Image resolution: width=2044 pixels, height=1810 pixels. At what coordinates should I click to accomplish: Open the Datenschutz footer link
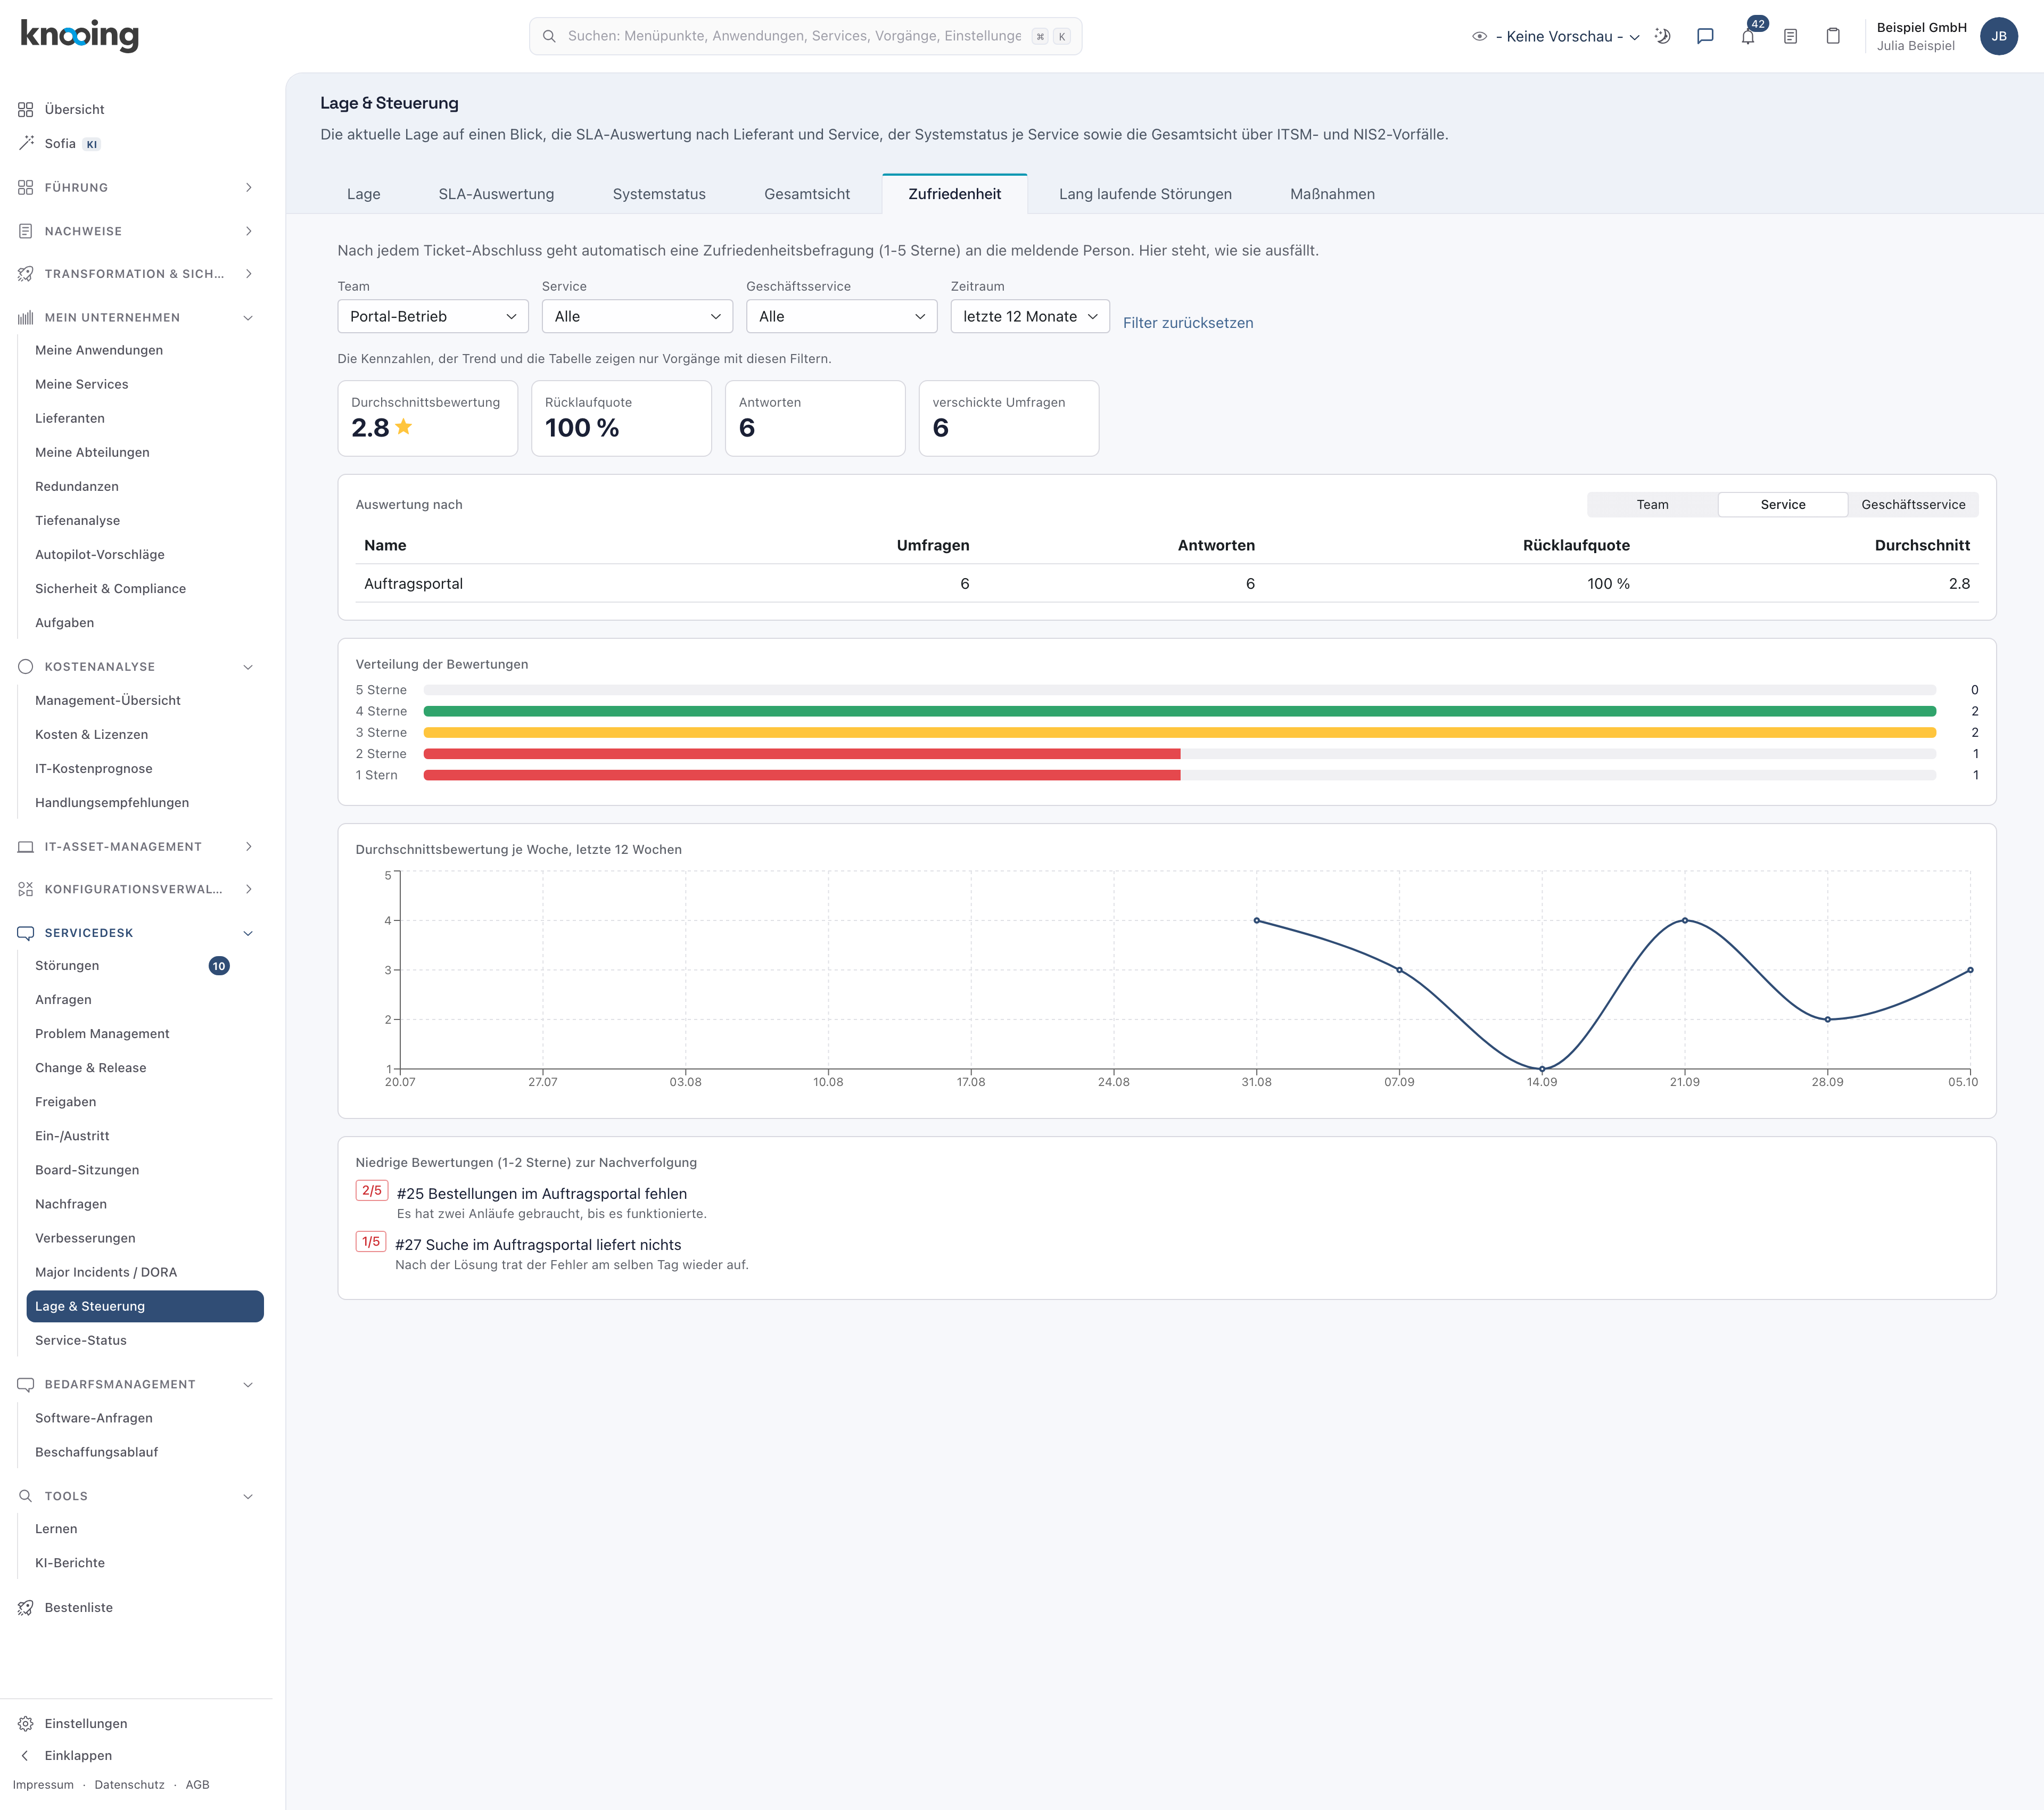click(x=129, y=1784)
